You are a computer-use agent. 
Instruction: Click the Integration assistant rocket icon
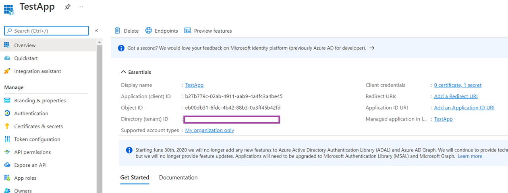click(x=7, y=71)
